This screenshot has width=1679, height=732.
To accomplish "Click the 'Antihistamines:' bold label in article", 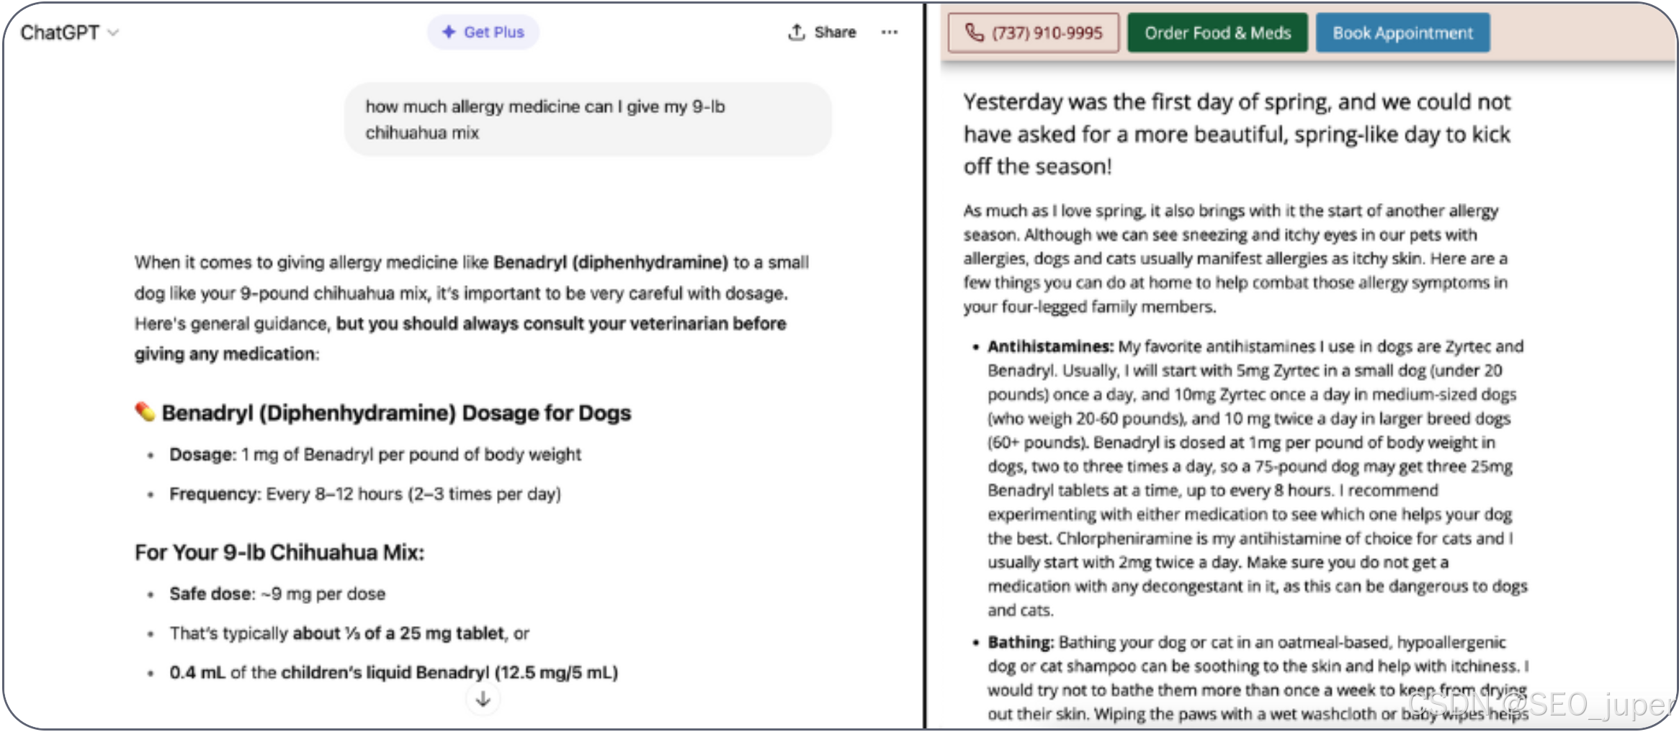I will click(x=1051, y=347).
